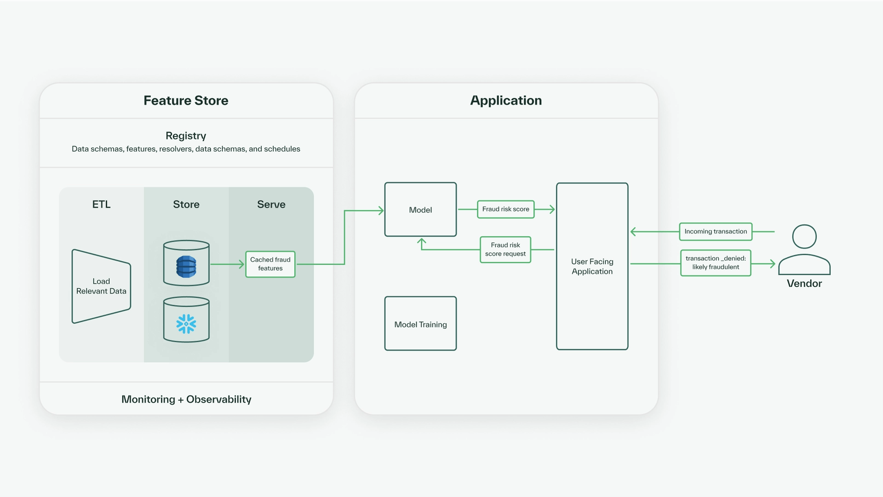Select the Load Relevant Data shape

(101, 286)
